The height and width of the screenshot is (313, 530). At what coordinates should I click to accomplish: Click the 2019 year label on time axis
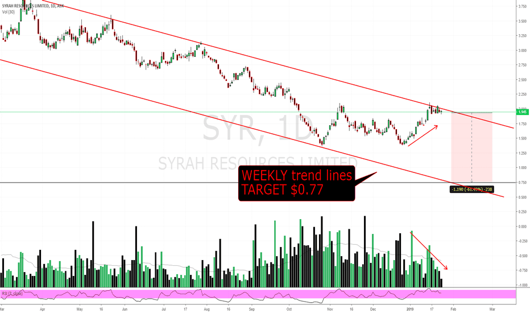click(x=410, y=309)
